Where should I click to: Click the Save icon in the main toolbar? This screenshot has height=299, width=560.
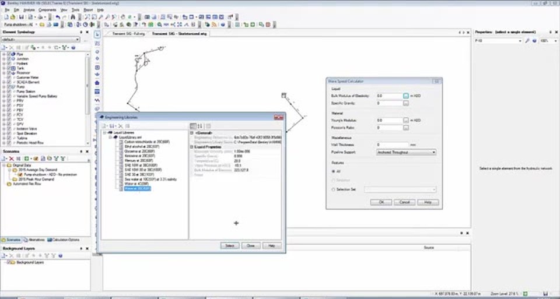22,17
